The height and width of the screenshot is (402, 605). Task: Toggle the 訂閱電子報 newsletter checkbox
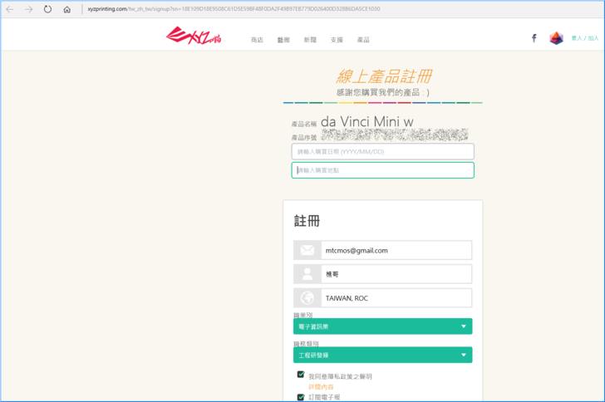[301, 397]
